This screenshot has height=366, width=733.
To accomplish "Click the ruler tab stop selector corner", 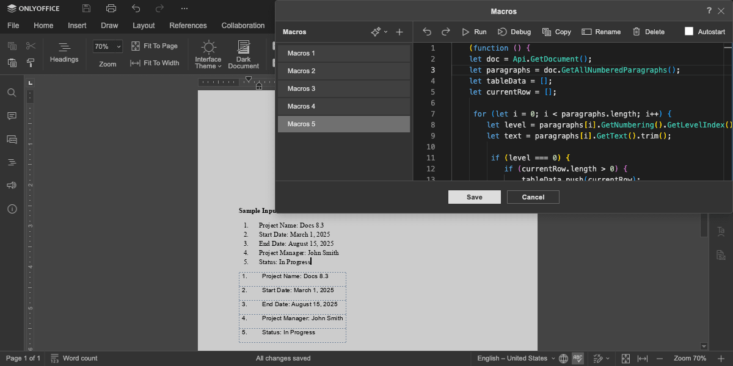I will click(x=31, y=82).
